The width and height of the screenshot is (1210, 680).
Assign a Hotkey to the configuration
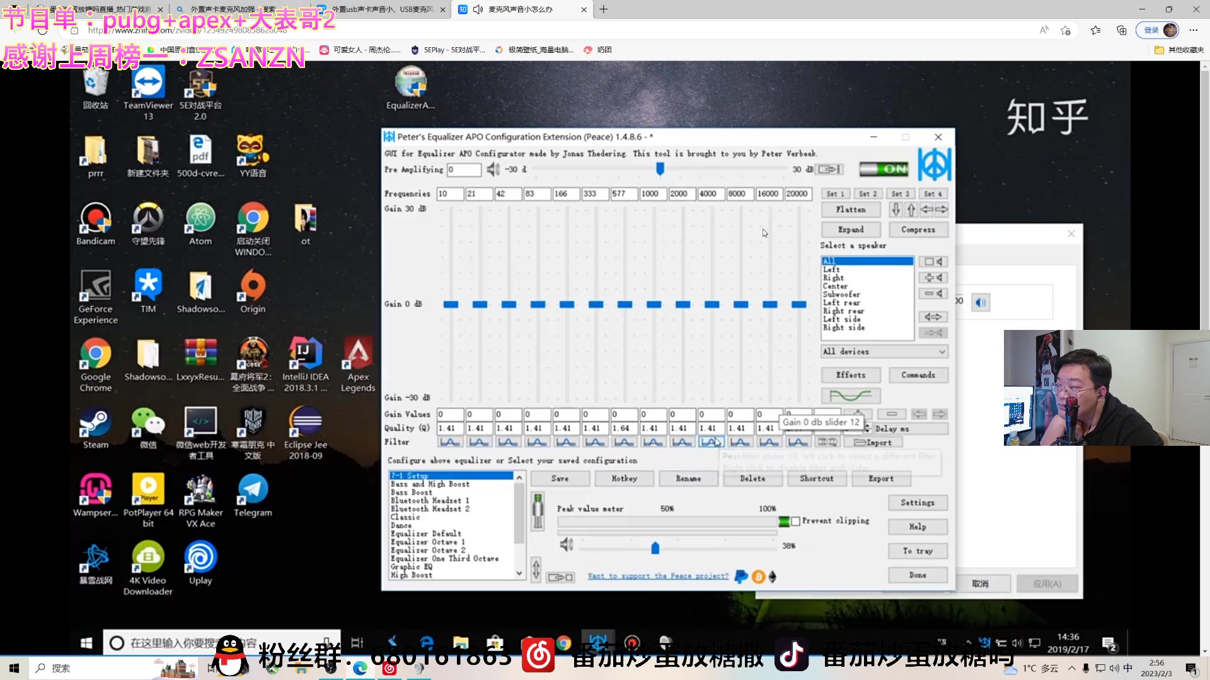coord(625,479)
